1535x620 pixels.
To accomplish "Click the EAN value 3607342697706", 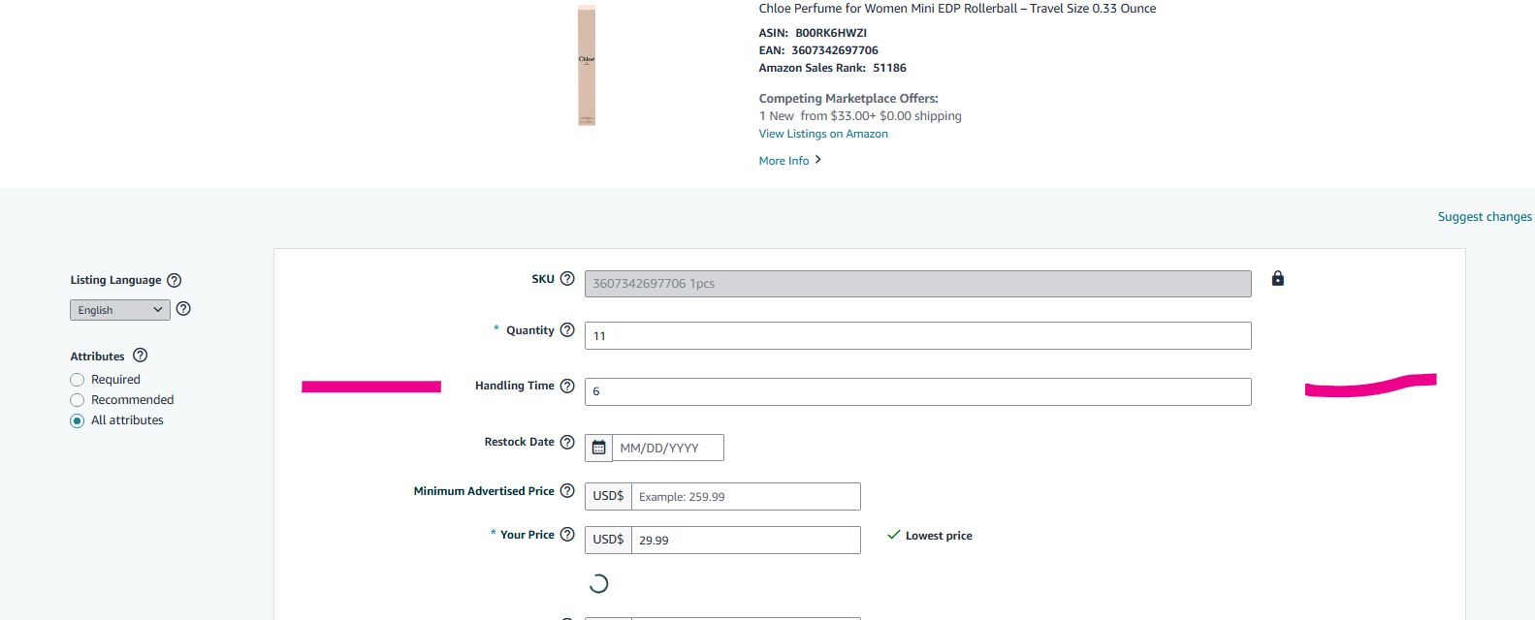I will tap(835, 50).
